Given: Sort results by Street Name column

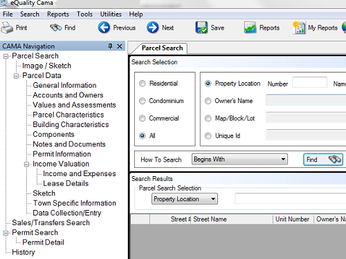Looking at the screenshot, I should pos(232,219).
